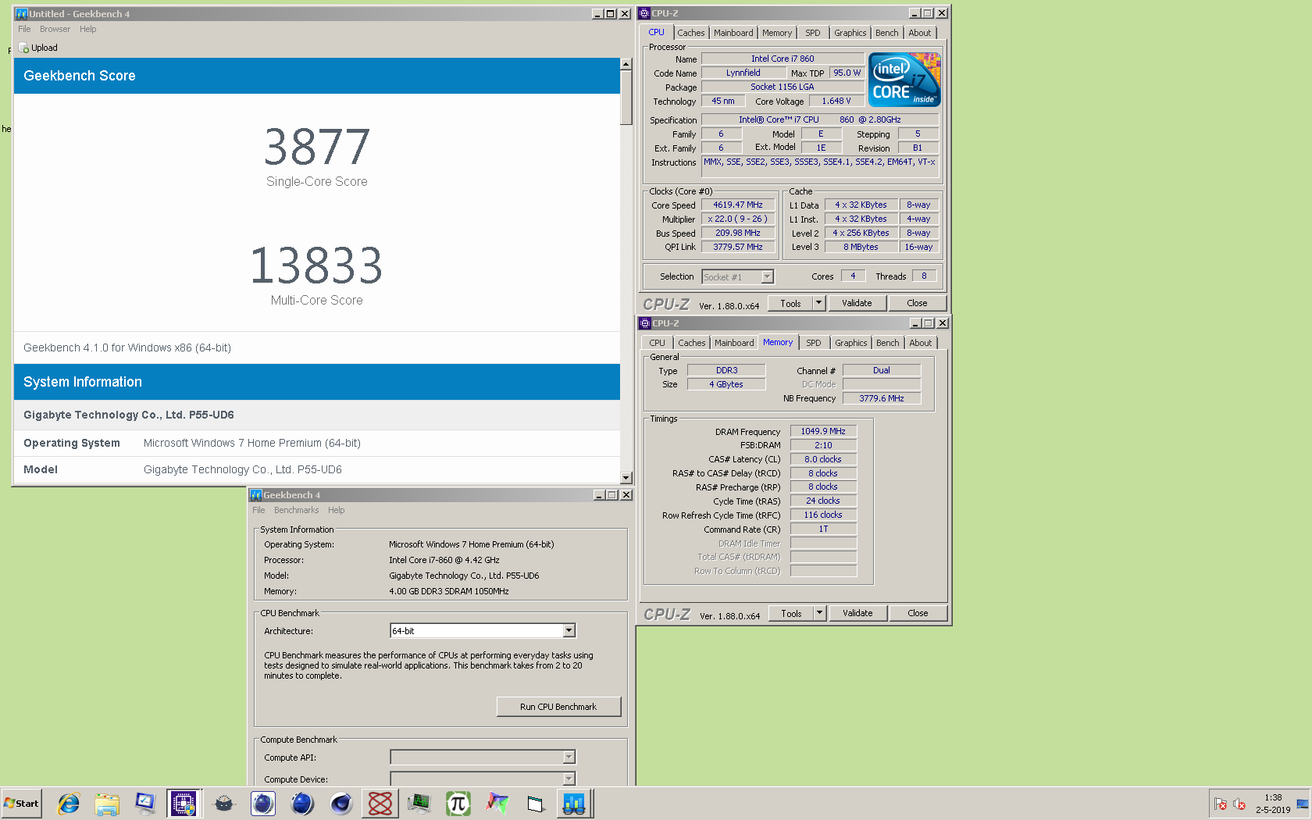Open the small window taskbar icon
This screenshot has width=1312, height=820.
coord(535,803)
